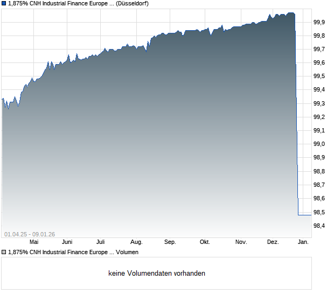Click the Dez. label on the time axis
The image size is (334, 294).
click(273, 242)
